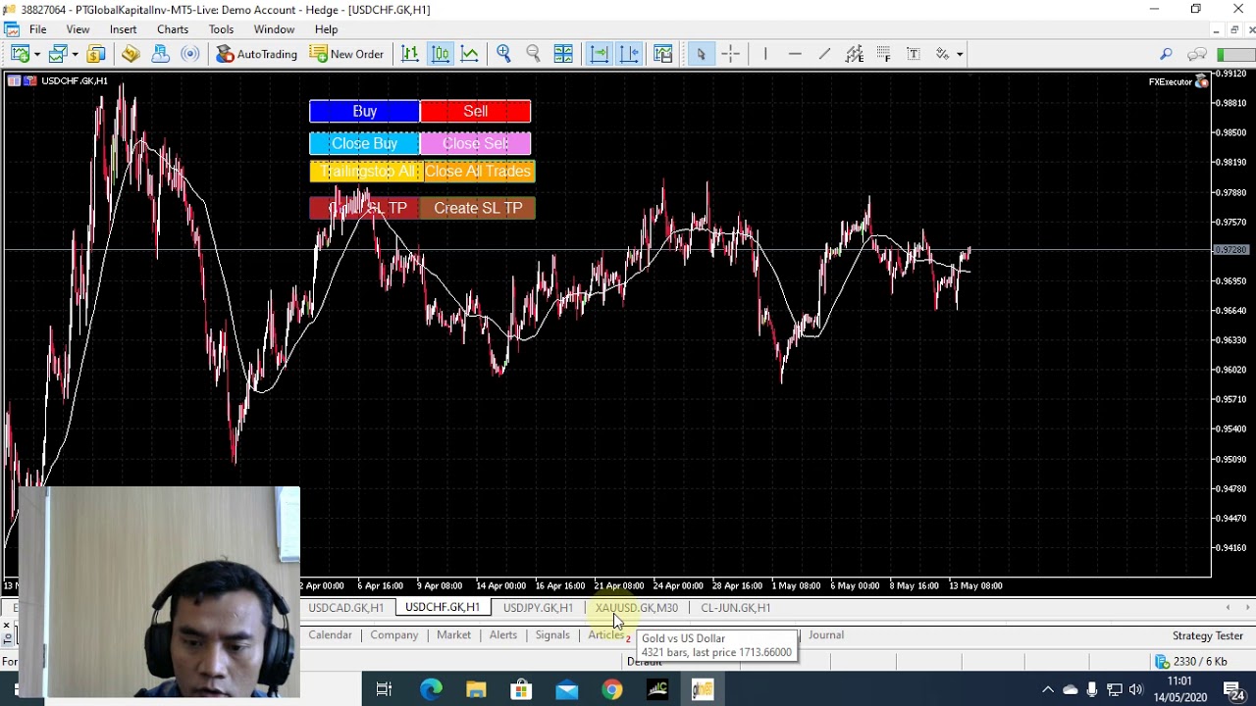The image size is (1256, 706).
Task: Open the Alerts toolbox tab
Action: 503,635
